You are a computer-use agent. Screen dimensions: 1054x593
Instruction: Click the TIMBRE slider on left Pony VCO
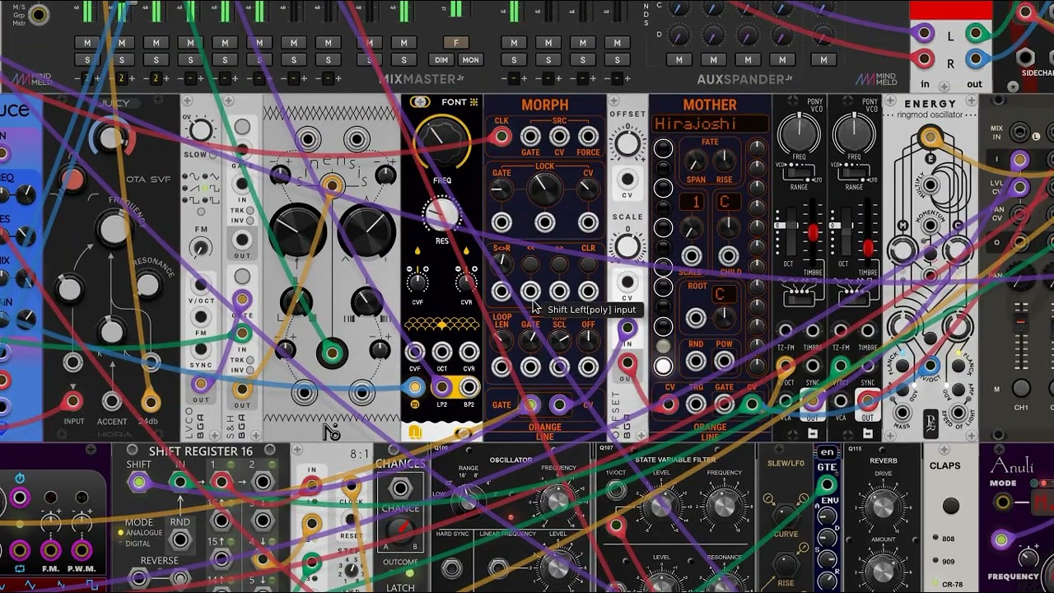(813, 235)
